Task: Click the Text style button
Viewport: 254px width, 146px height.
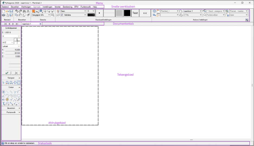Action: tap(135, 13)
